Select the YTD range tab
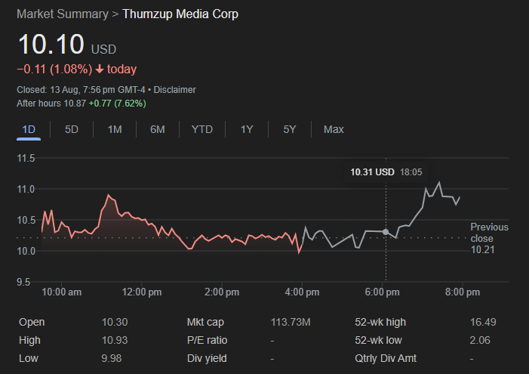529x374 pixels. [201, 129]
